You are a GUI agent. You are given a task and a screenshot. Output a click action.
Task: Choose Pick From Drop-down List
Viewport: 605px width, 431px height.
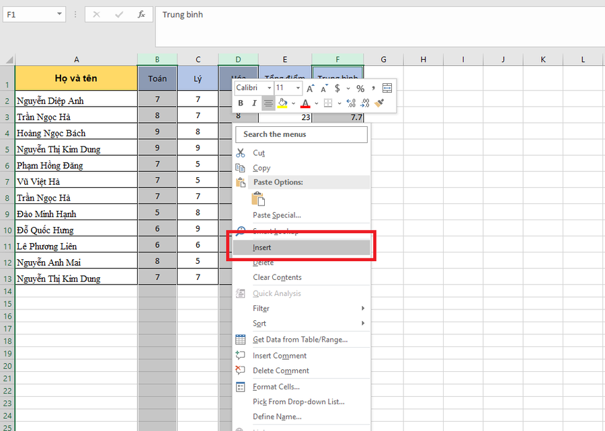(301, 401)
